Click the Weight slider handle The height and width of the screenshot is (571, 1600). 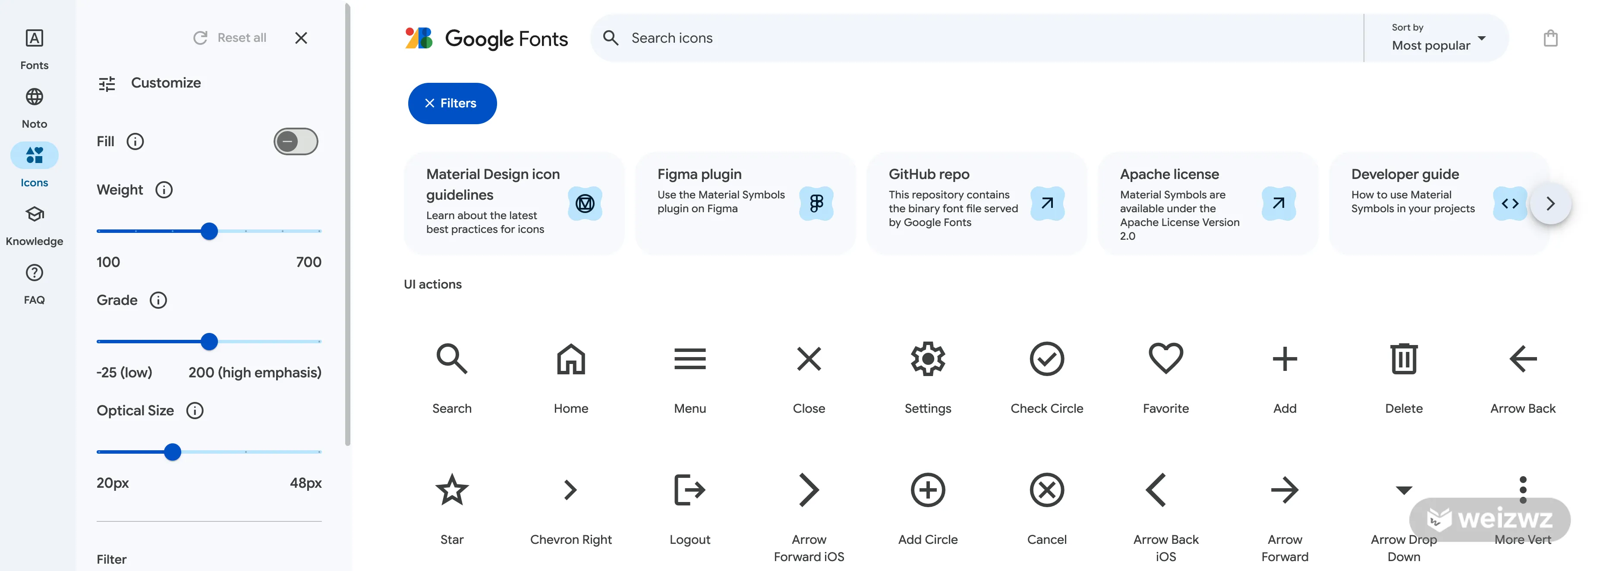coord(209,232)
